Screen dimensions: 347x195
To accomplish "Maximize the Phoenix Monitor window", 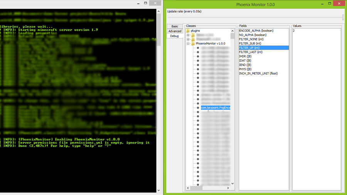I will tap(330, 3).
